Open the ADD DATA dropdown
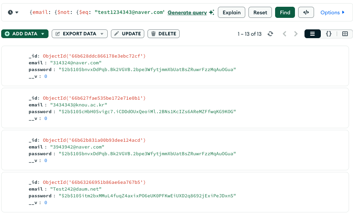The image size is (353, 214). [x=25, y=34]
